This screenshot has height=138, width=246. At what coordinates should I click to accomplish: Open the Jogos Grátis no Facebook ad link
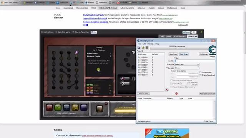click(95, 18)
